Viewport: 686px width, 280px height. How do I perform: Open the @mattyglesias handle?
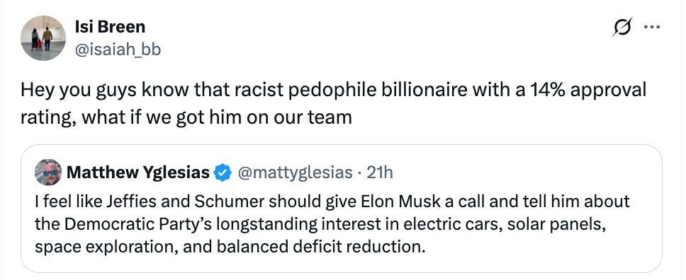[x=294, y=173]
